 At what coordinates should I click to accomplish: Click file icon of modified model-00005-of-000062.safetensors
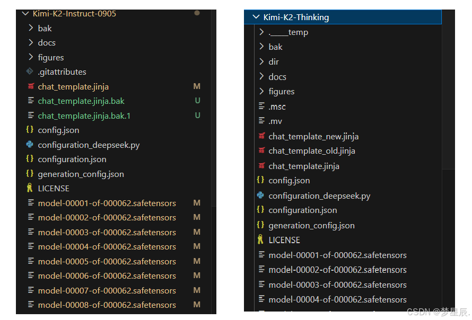(31, 261)
